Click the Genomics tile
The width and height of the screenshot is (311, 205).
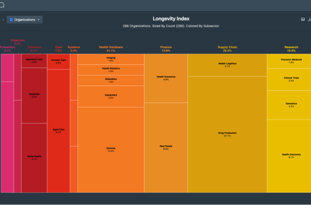pos(291,105)
